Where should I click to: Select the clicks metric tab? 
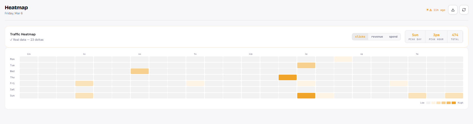(360, 37)
